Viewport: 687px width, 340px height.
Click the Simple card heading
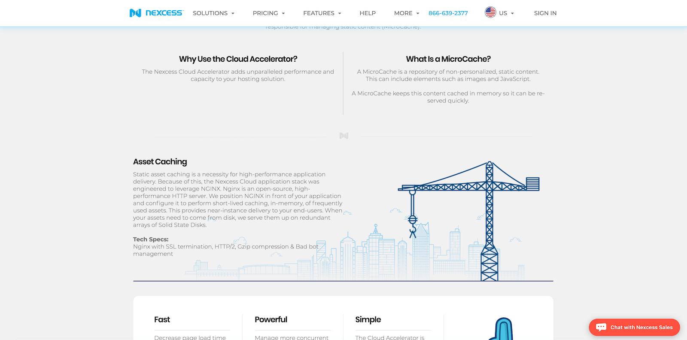pos(368,319)
